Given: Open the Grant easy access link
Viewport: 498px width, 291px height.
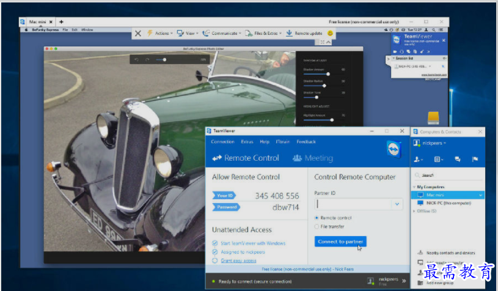Looking at the screenshot, I should pyautogui.click(x=238, y=260).
